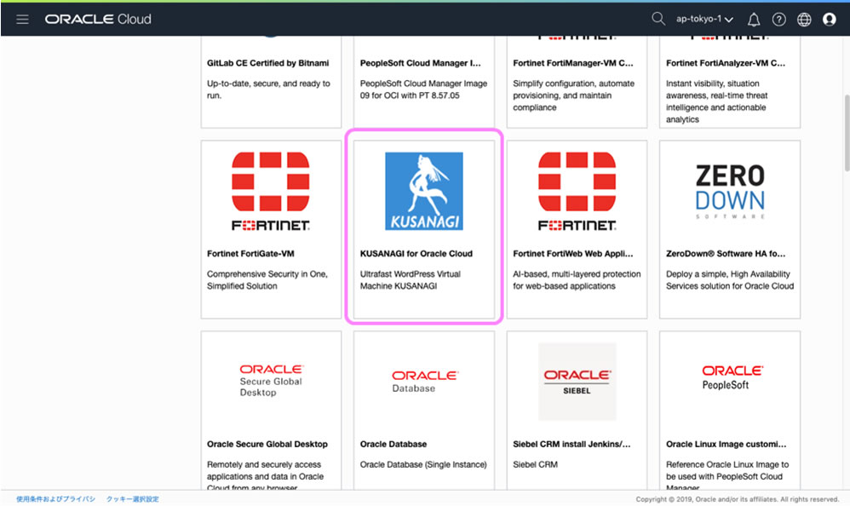
Task: Click the 使用条件およびプライバシ footer link
Action: point(52,499)
